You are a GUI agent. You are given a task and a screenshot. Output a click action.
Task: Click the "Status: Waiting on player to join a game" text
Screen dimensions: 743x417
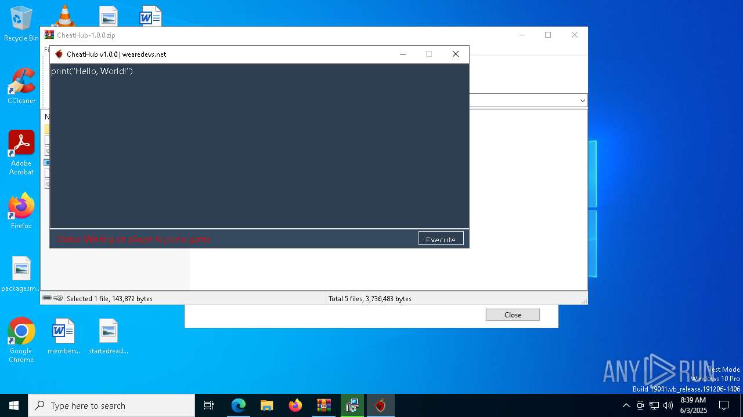point(134,239)
